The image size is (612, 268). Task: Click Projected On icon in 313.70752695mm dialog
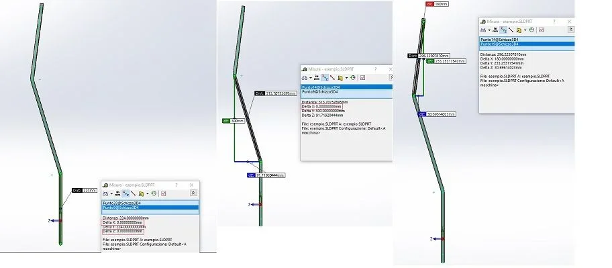(340, 78)
